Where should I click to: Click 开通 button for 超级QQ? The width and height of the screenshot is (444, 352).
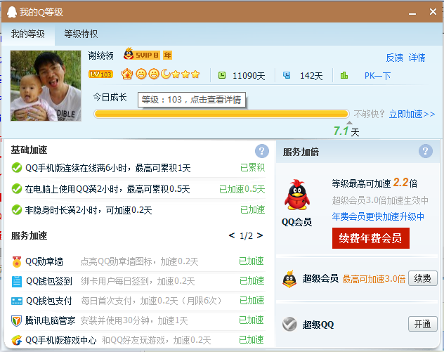pyautogui.click(x=423, y=324)
